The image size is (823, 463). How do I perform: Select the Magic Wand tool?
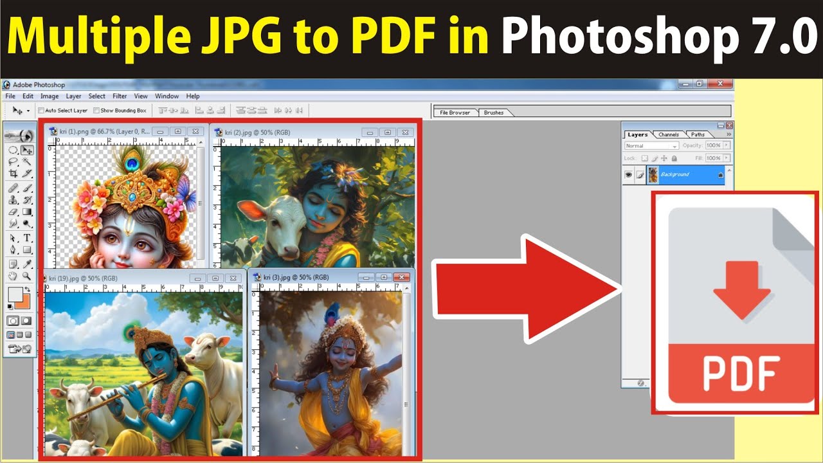click(x=27, y=161)
